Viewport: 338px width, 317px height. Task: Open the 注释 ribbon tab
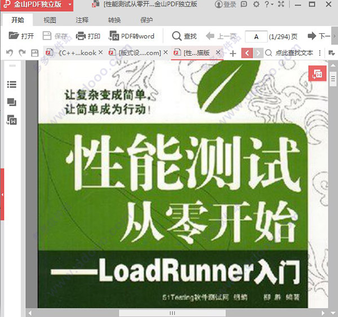click(x=82, y=20)
